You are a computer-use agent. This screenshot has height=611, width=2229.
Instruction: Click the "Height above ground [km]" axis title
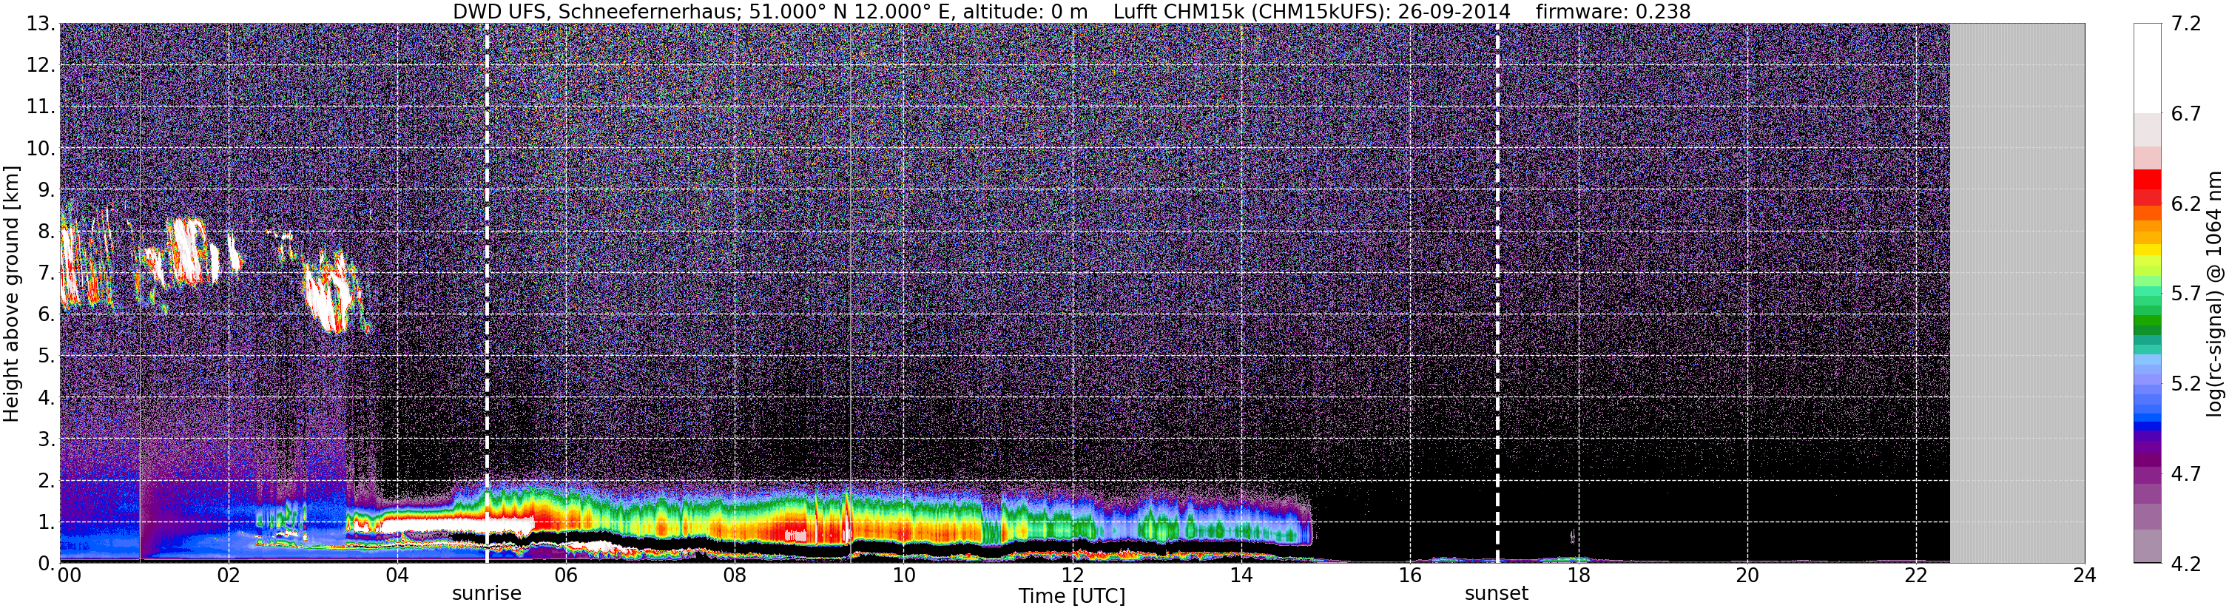[x=11, y=294]
